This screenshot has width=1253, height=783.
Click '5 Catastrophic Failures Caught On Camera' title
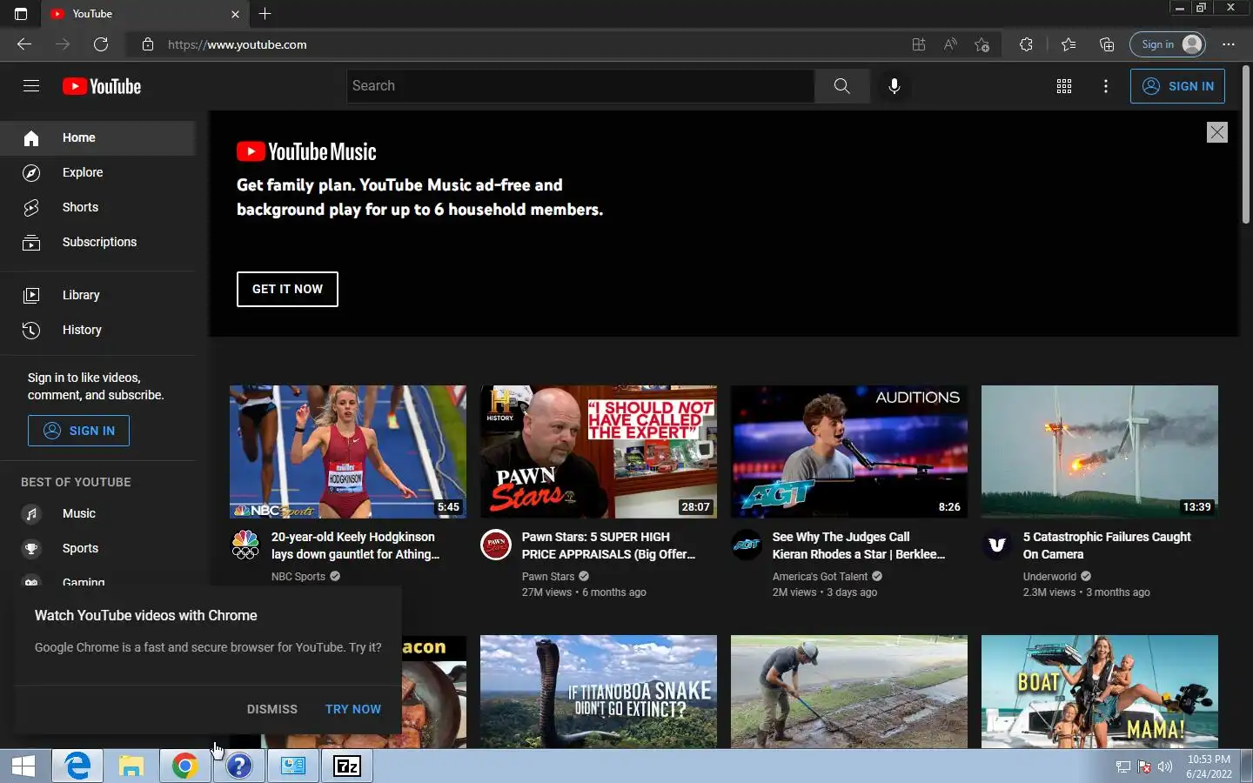1107,545
